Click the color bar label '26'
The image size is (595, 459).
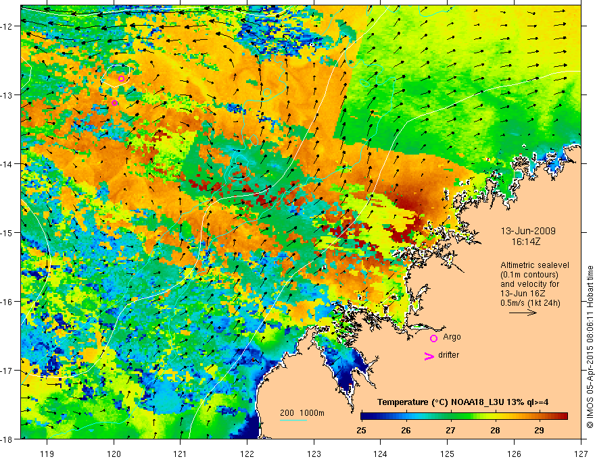tap(406, 431)
